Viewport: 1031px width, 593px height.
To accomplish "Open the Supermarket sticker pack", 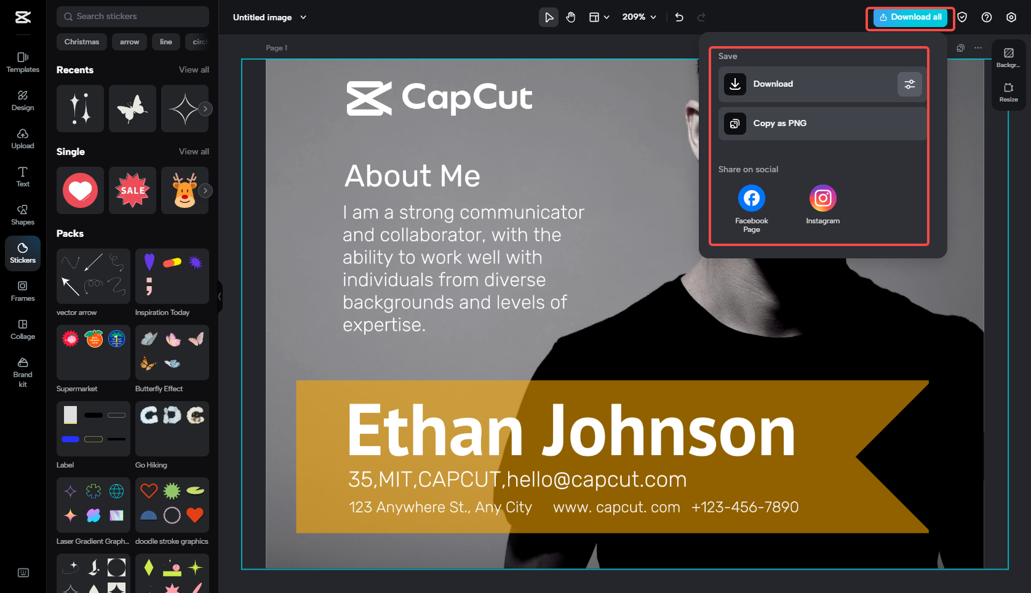I will (x=94, y=352).
